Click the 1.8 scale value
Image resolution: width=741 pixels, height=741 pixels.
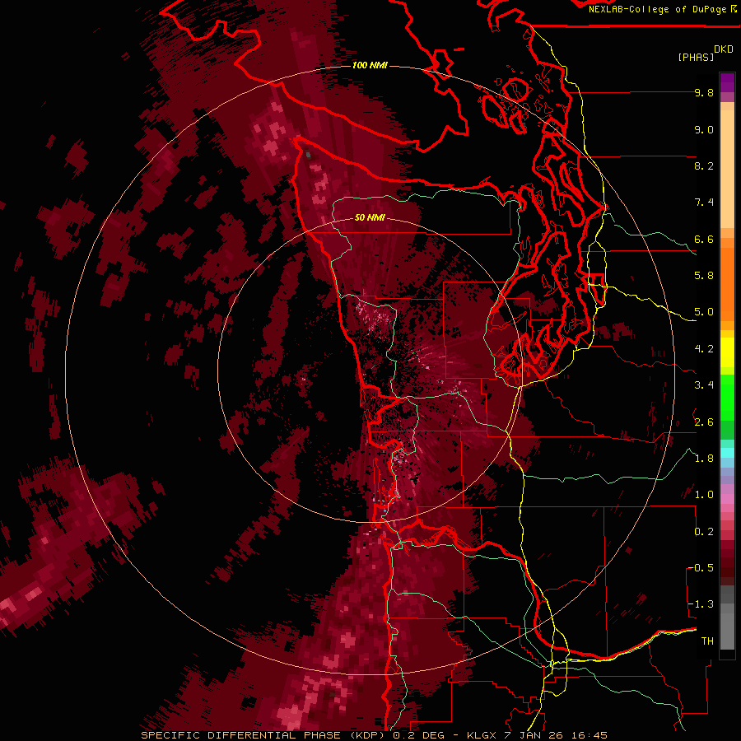click(704, 459)
